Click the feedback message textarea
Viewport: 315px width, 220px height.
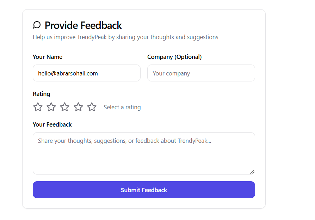144,153
